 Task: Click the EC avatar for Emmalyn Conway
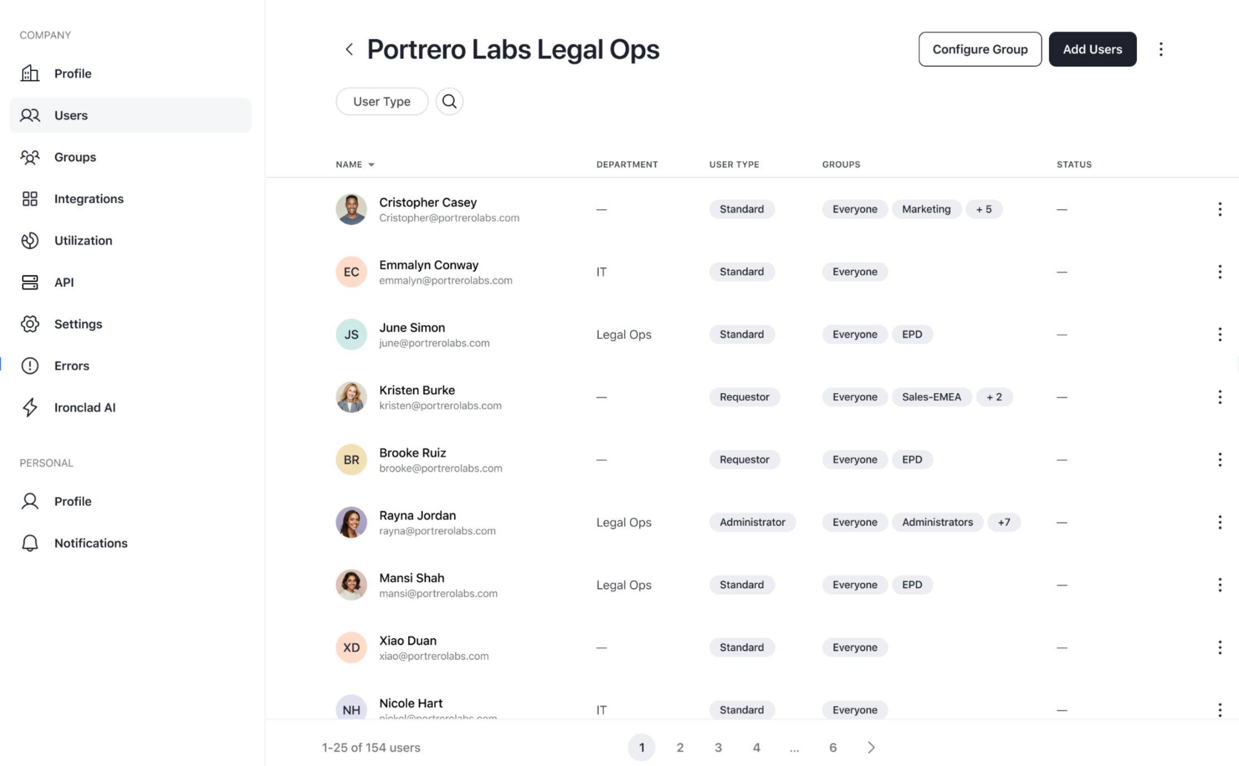tap(351, 272)
